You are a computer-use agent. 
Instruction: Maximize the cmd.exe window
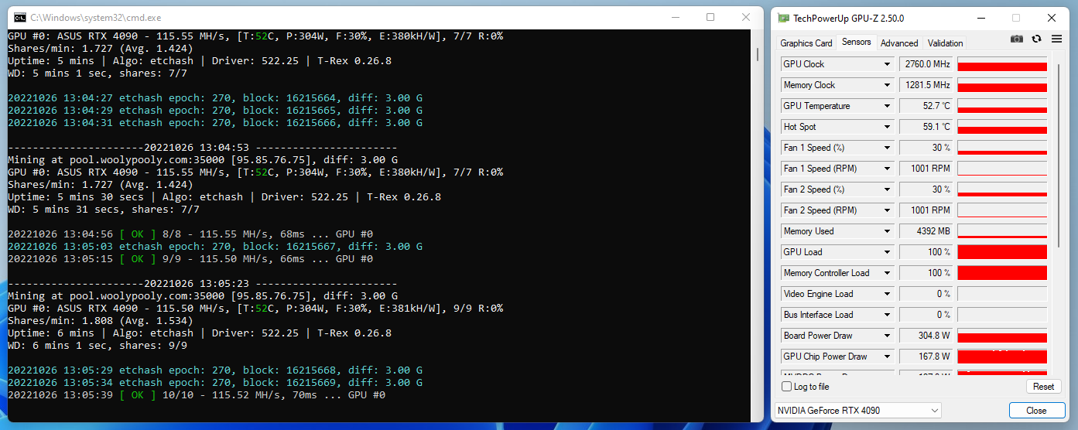(710, 17)
